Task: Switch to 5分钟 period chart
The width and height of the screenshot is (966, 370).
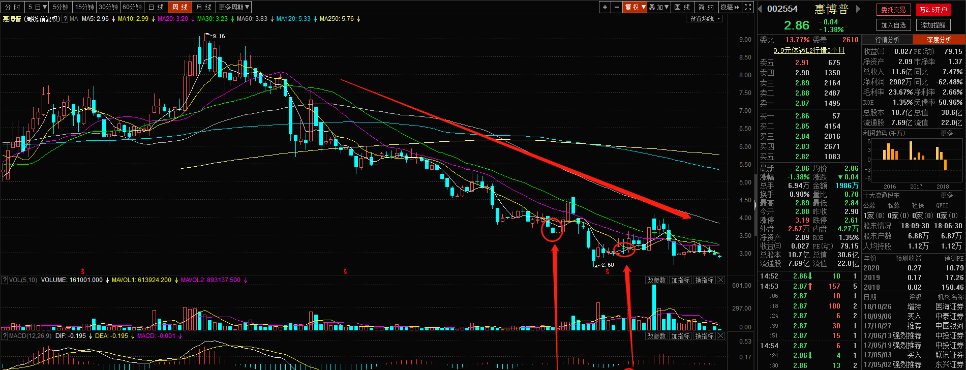Action: (61, 7)
